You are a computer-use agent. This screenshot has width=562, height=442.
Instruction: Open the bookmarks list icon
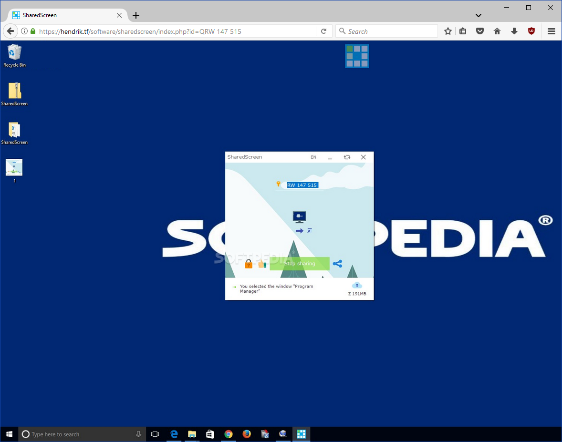pyautogui.click(x=463, y=31)
